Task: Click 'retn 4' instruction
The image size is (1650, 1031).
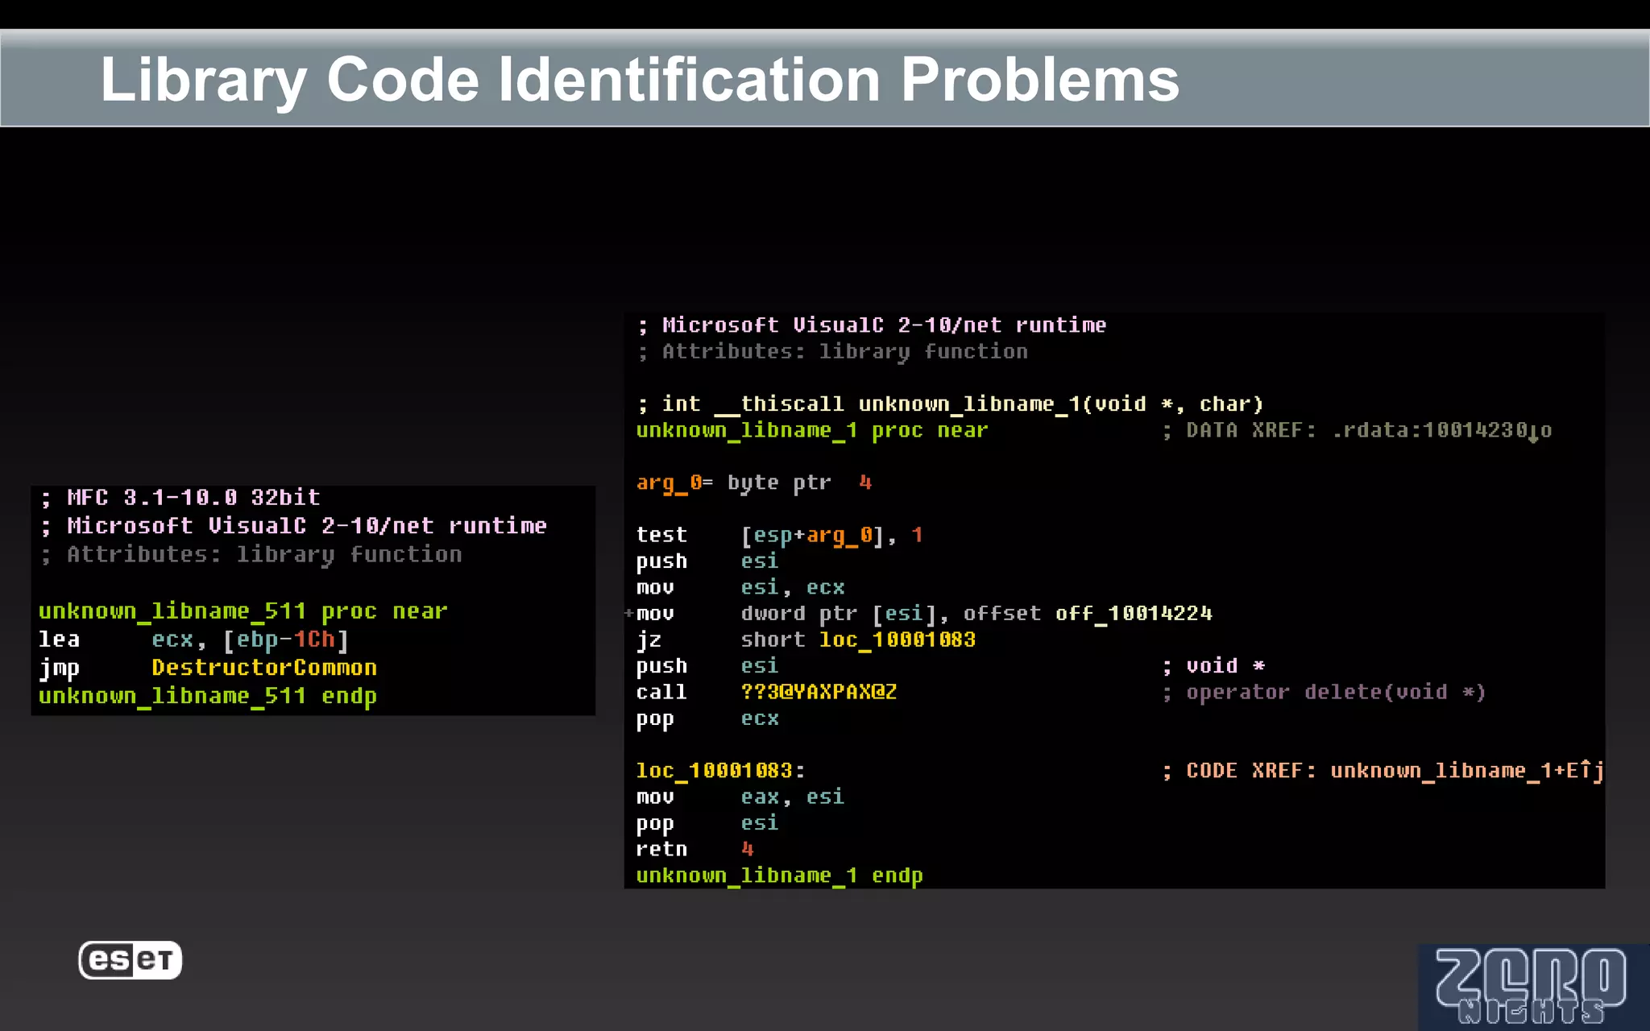Action: 694,849
